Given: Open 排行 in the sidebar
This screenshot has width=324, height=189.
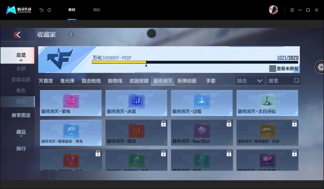Looking at the screenshot, I should coord(21,148).
